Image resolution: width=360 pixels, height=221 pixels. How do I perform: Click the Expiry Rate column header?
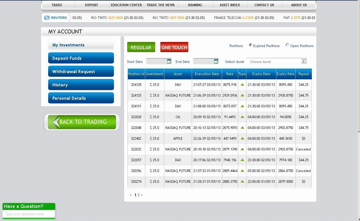pyautogui.click(x=286, y=74)
